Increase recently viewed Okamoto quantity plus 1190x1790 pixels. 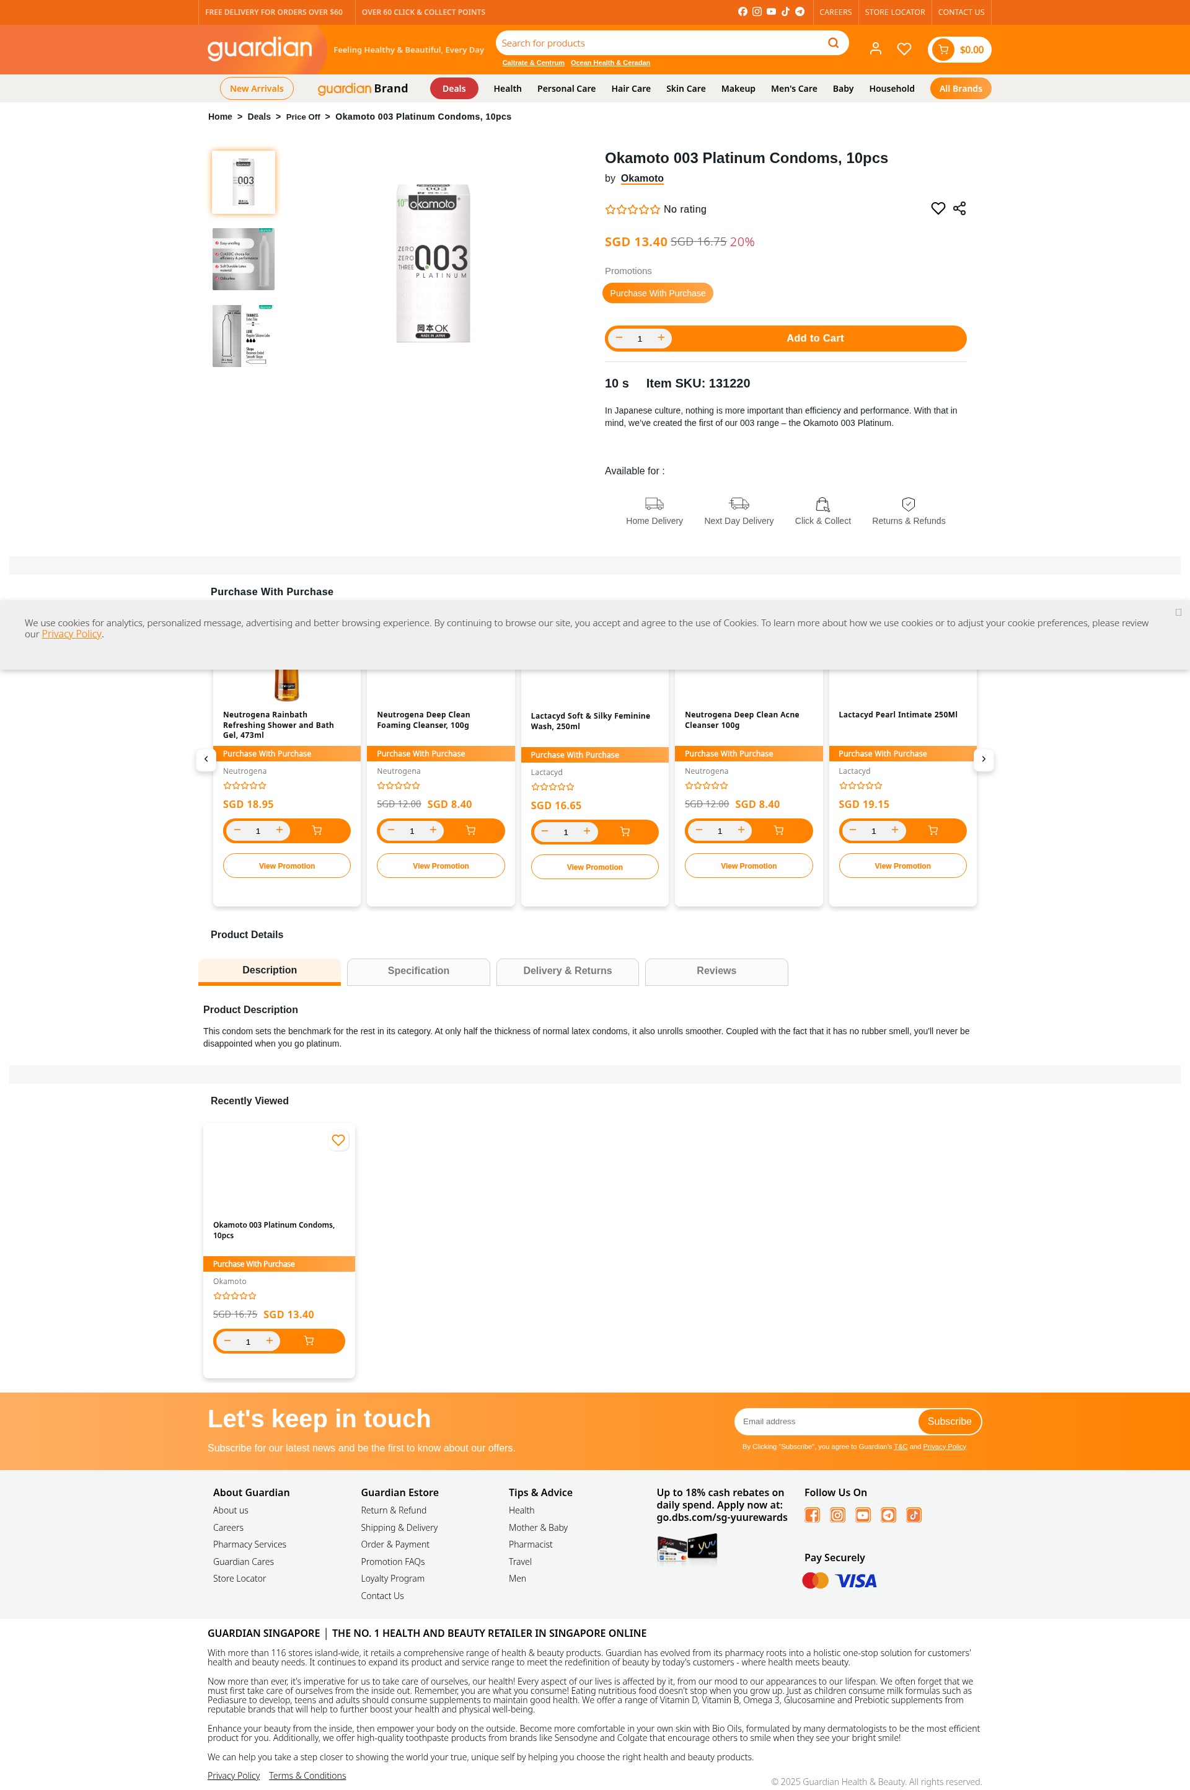pyautogui.click(x=270, y=1340)
